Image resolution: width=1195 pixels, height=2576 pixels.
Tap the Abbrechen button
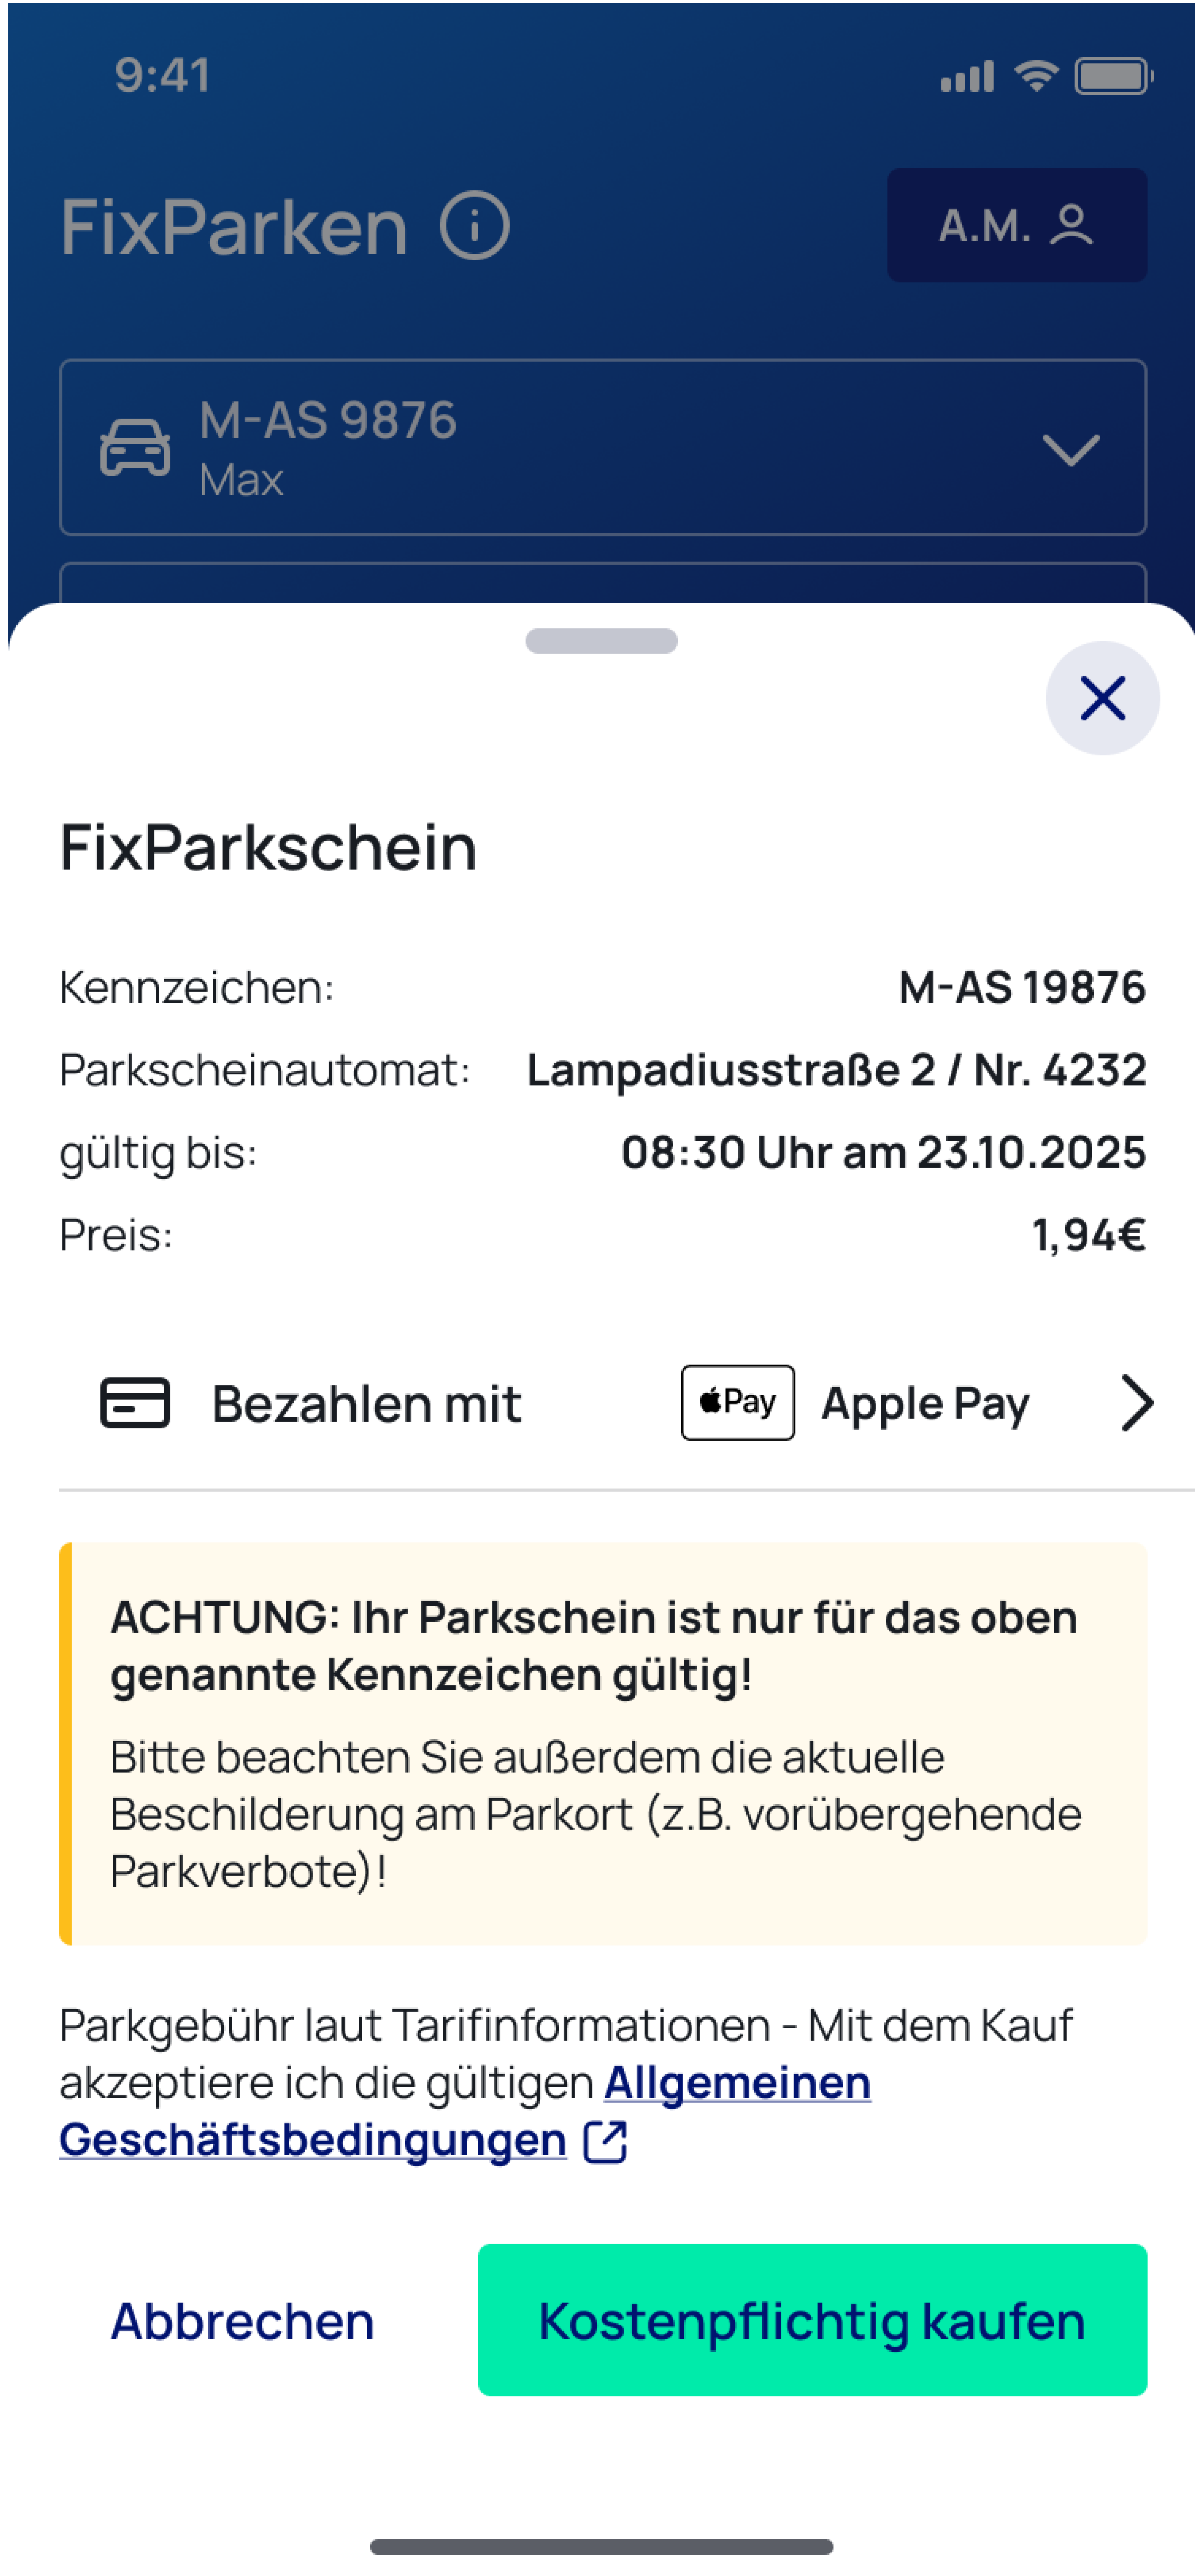pos(242,2320)
